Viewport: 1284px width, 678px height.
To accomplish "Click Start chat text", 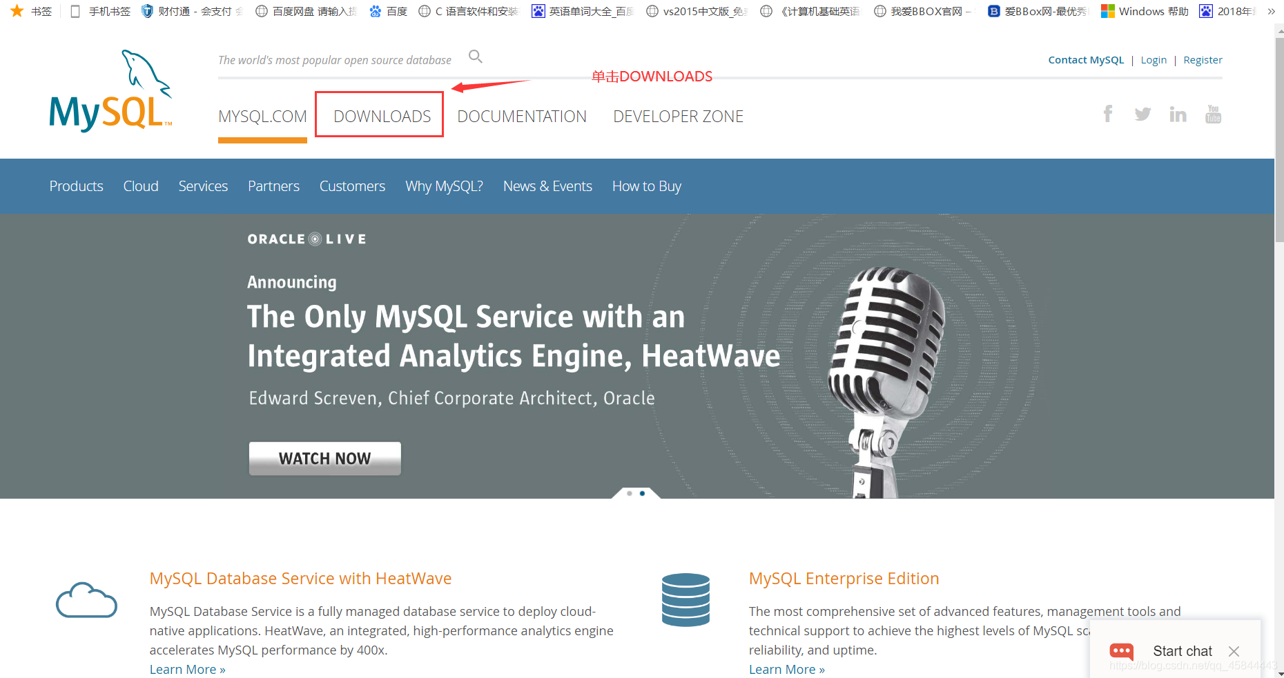I will (1182, 651).
